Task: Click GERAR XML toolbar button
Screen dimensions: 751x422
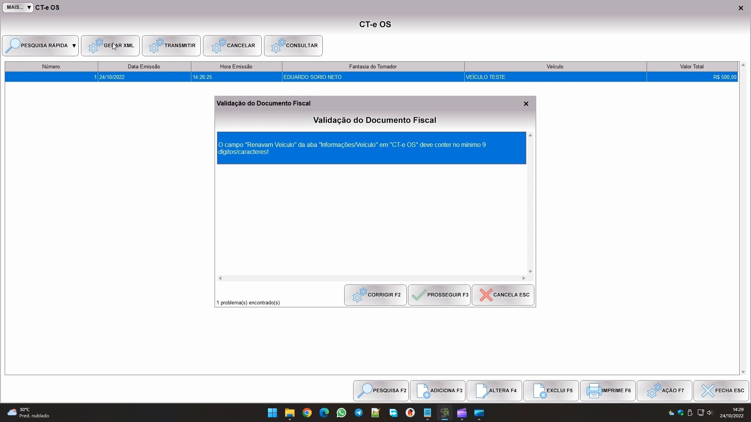Action: tap(110, 46)
